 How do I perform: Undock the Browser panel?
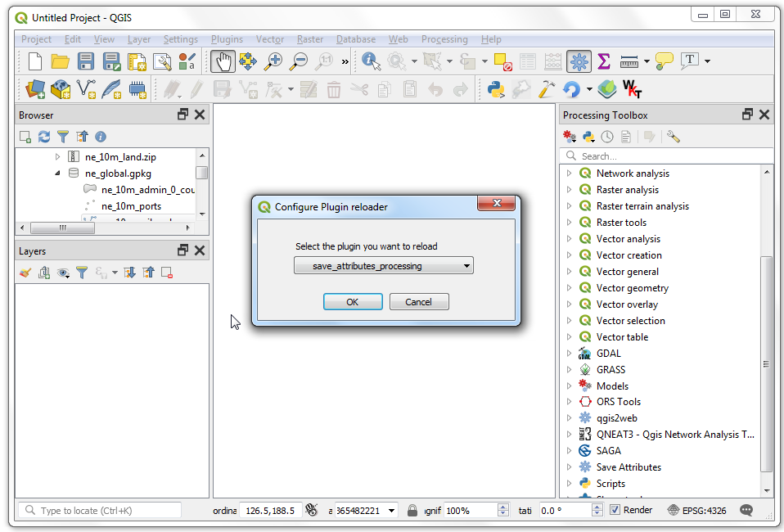point(183,115)
